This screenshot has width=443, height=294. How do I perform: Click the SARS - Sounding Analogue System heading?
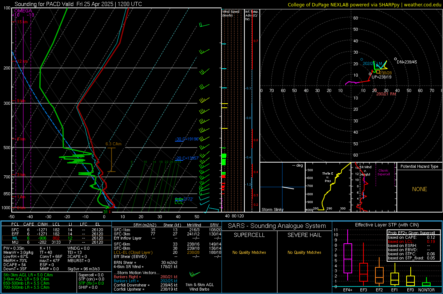click(277, 226)
